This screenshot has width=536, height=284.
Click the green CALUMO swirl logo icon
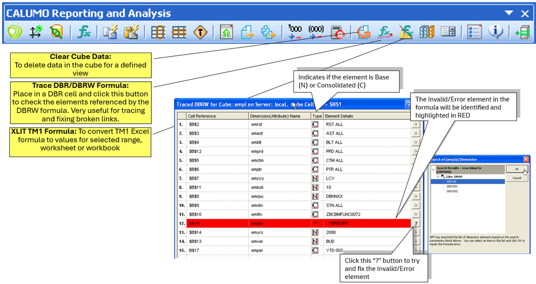[15, 32]
